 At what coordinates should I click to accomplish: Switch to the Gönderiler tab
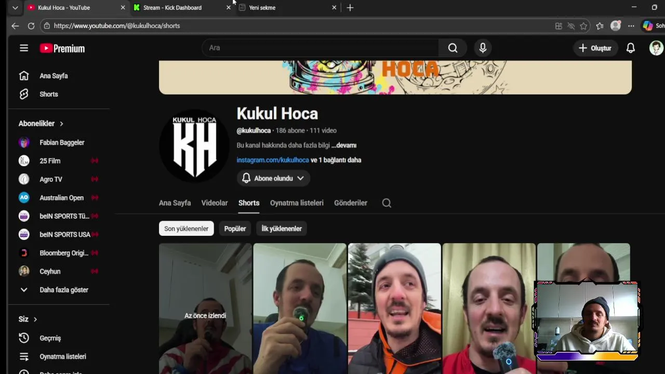[x=351, y=203]
